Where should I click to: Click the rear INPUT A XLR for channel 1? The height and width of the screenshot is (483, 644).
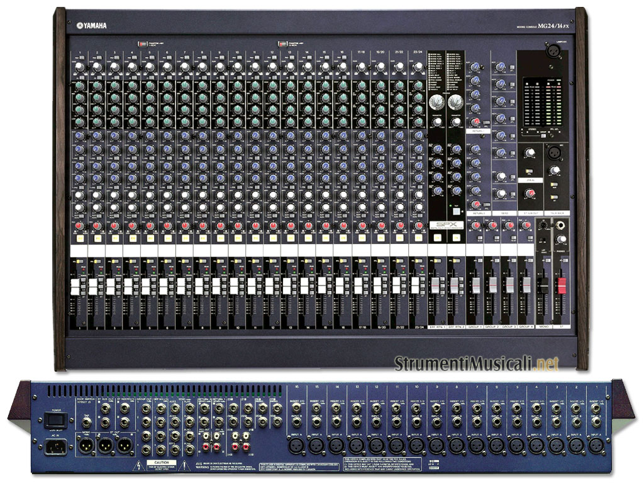point(595,445)
